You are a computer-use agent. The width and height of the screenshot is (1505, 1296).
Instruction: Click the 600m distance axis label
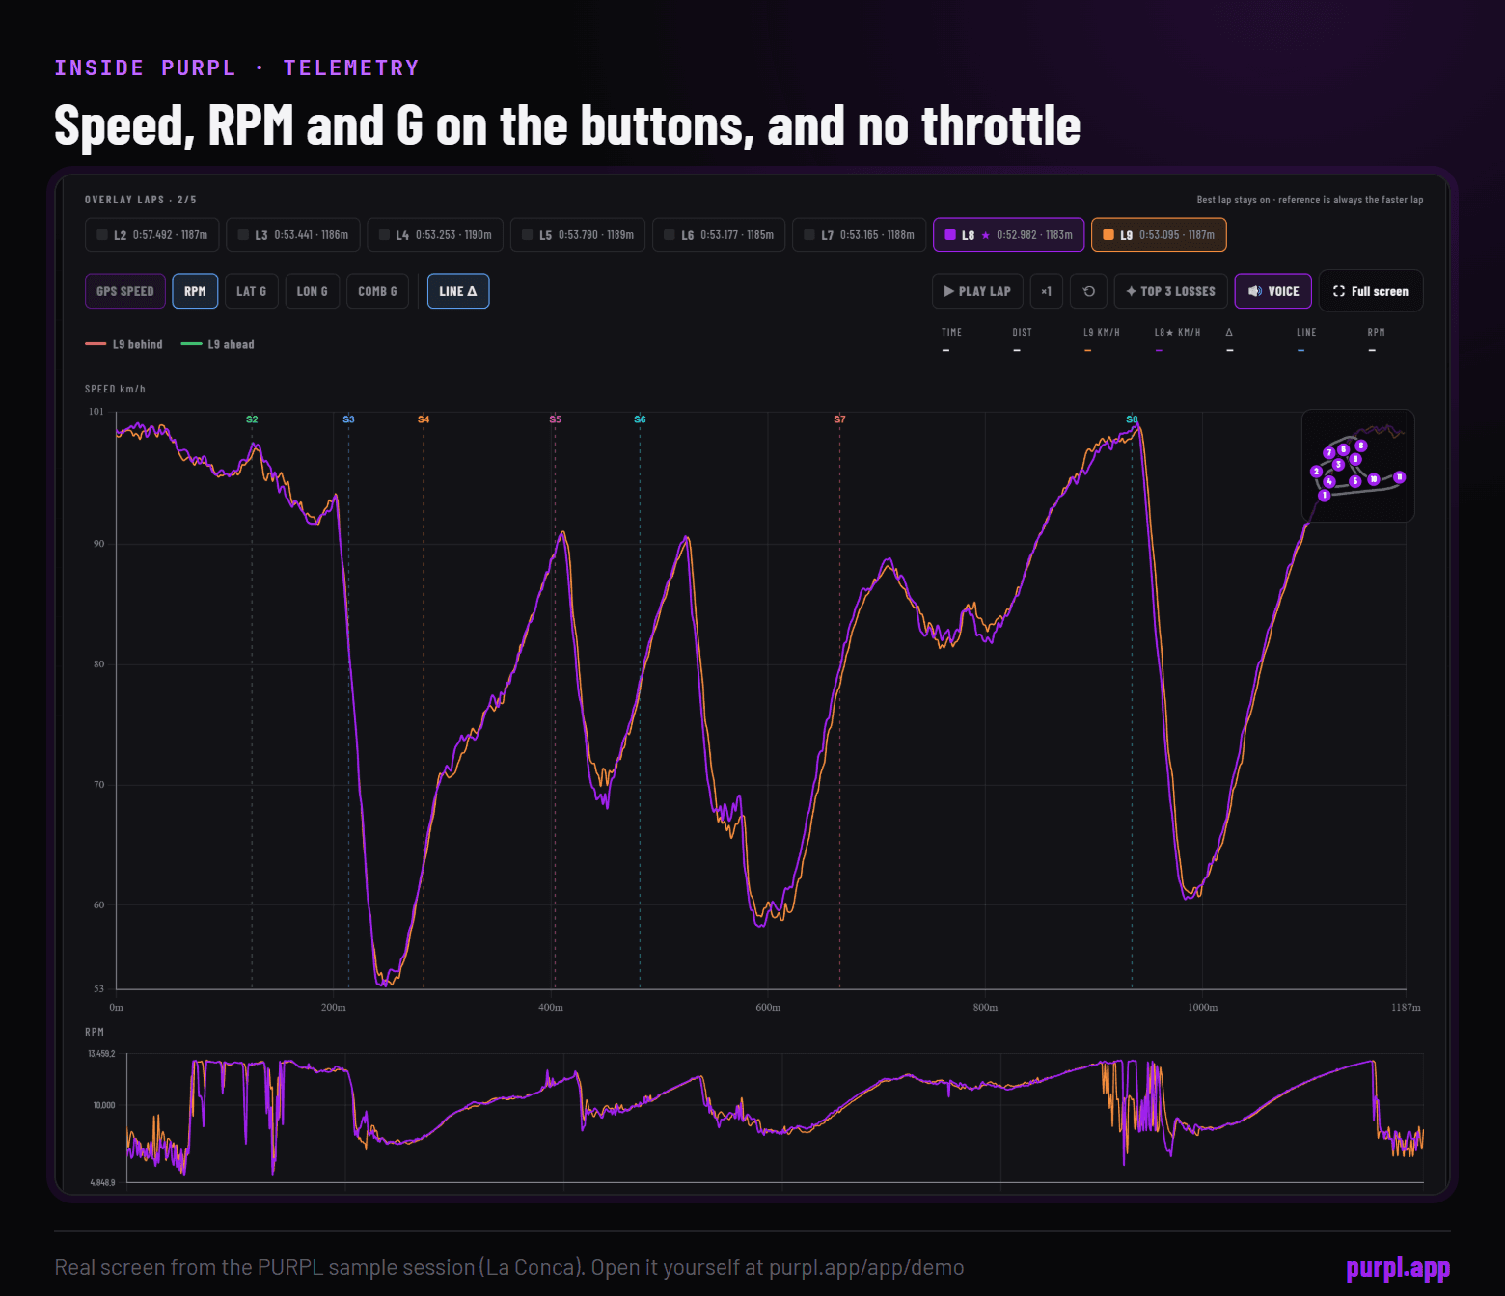pos(768,1008)
